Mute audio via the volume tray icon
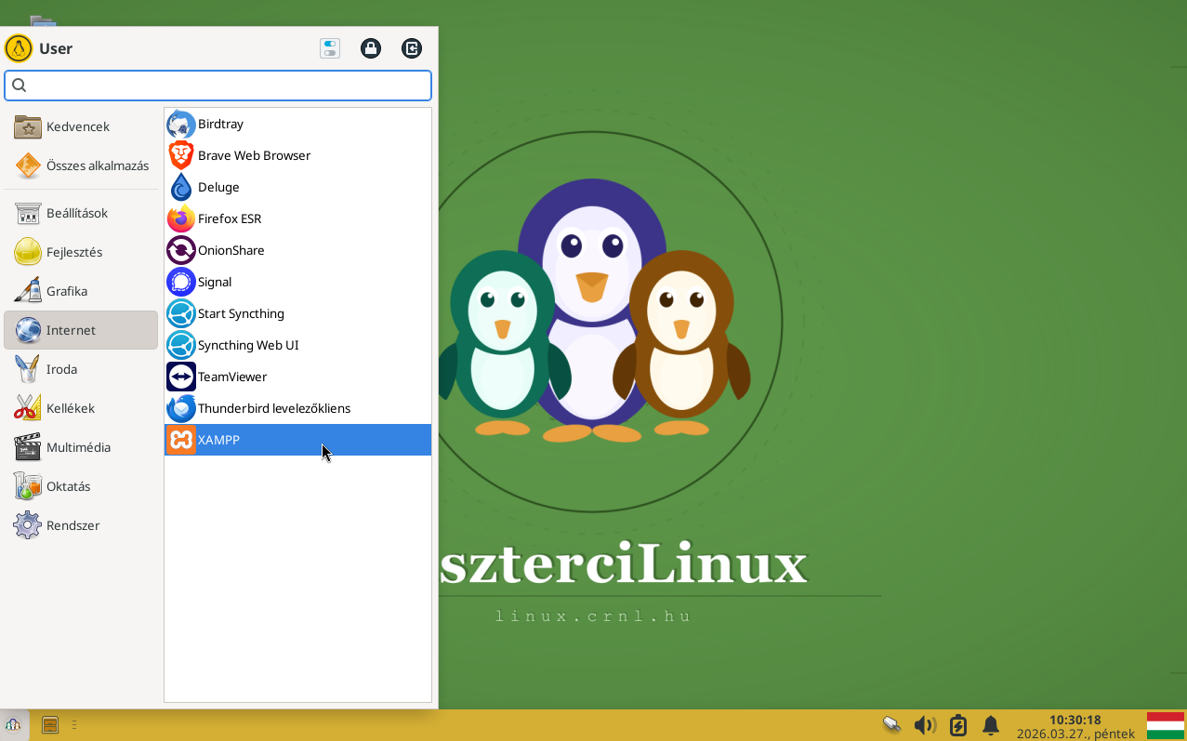1187x741 pixels. tap(925, 725)
